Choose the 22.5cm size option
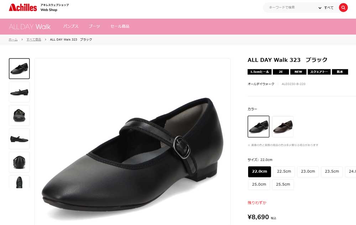 pyautogui.click(x=284, y=171)
